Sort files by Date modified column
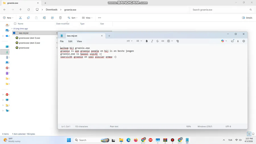Image resolution: width=256 pixels, height=144 pixels. (63, 24)
